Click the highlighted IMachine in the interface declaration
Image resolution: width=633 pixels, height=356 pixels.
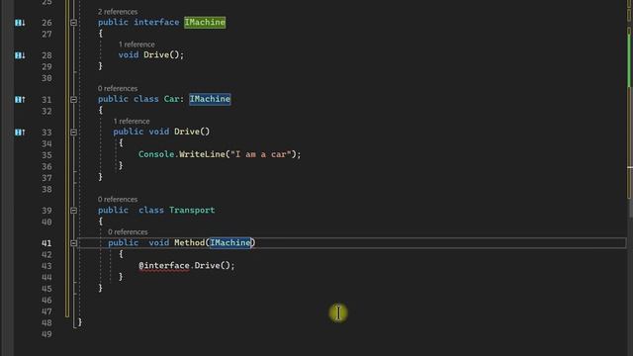pyautogui.click(x=205, y=22)
